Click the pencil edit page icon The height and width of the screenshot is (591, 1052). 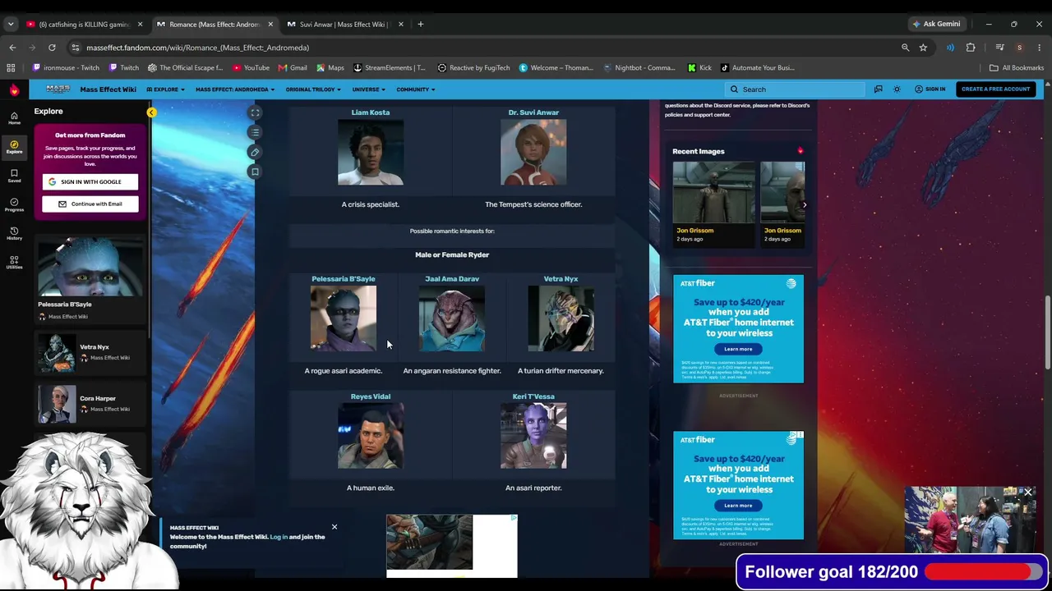click(x=255, y=152)
